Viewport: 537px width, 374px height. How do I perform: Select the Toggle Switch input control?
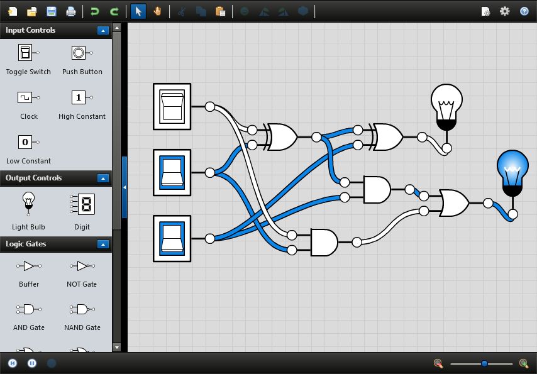(x=28, y=57)
